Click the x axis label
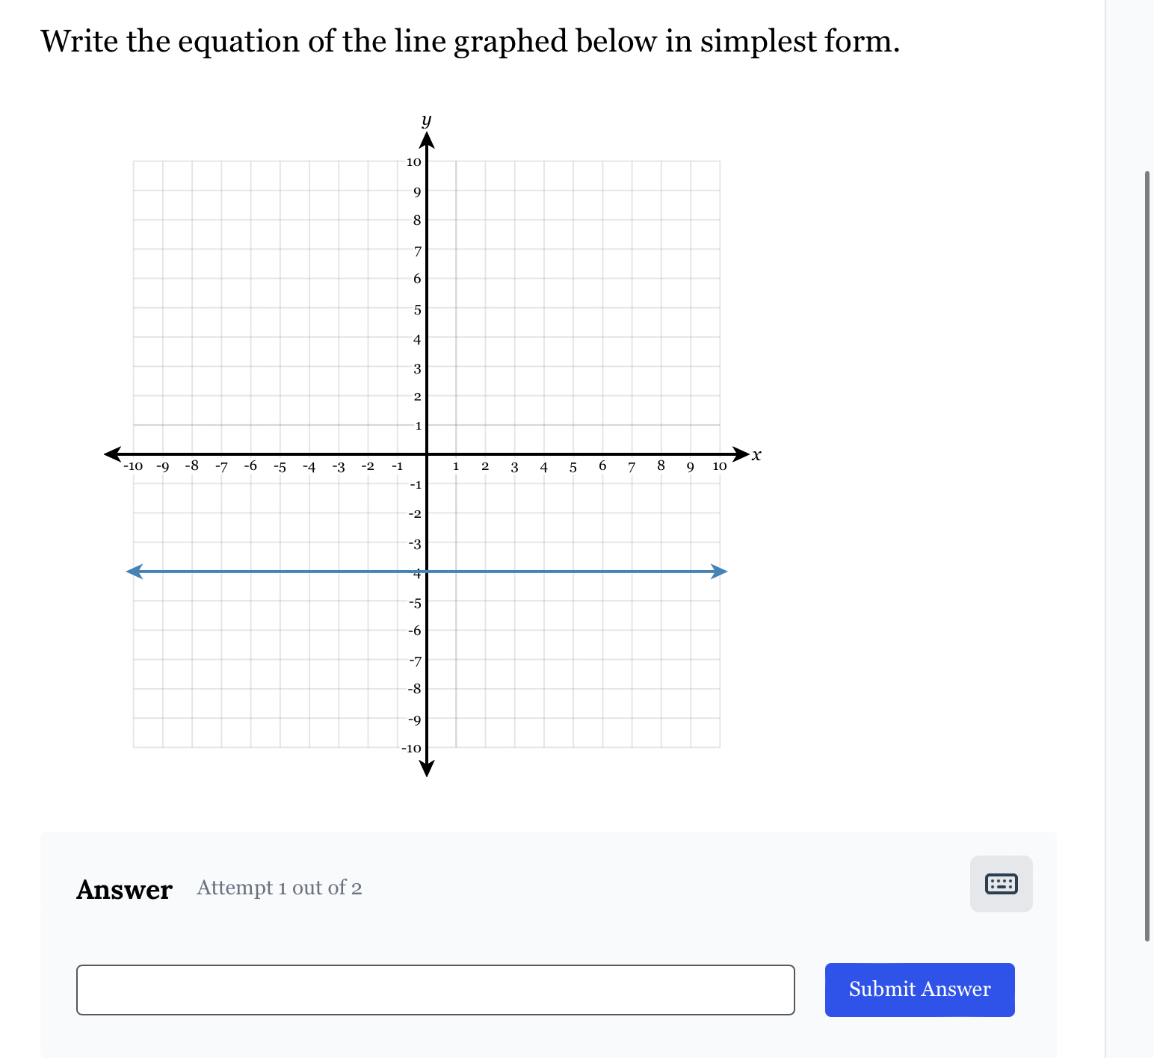 tap(756, 455)
